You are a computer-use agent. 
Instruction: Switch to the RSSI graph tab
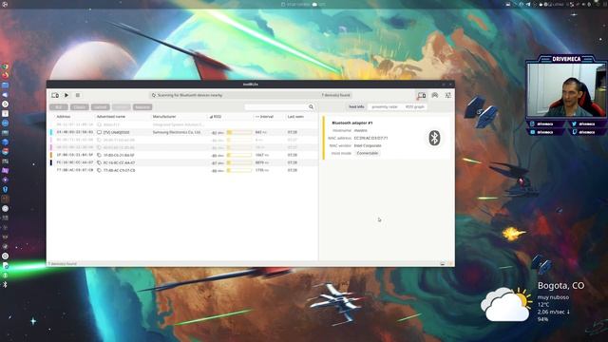(414, 106)
